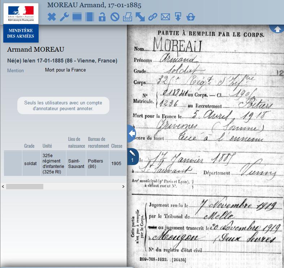Toggle fullscreen with diagonal arrows icon
The height and width of the screenshot is (268, 284).
click(x=140, y=17)
